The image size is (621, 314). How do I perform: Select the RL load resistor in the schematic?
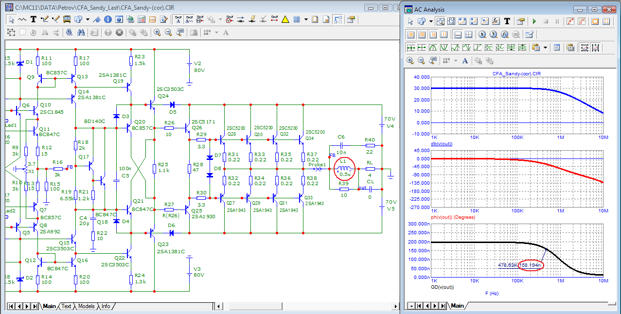[370, 169]
